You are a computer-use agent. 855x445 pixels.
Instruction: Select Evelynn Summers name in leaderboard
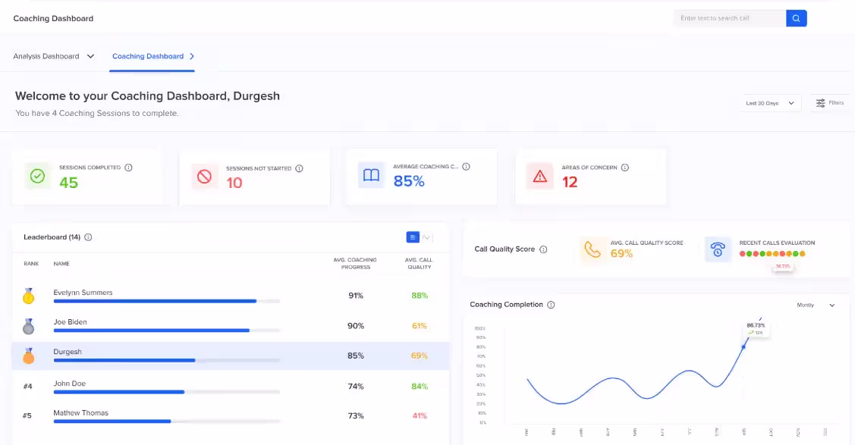point(83,293)
